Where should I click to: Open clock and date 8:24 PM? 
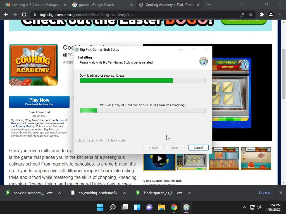[x=273, y=207]
